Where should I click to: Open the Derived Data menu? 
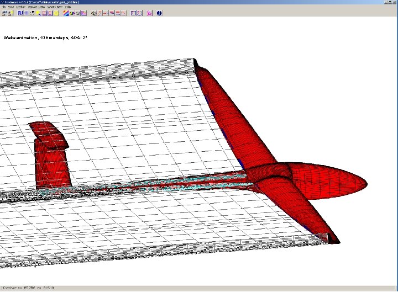36,7
